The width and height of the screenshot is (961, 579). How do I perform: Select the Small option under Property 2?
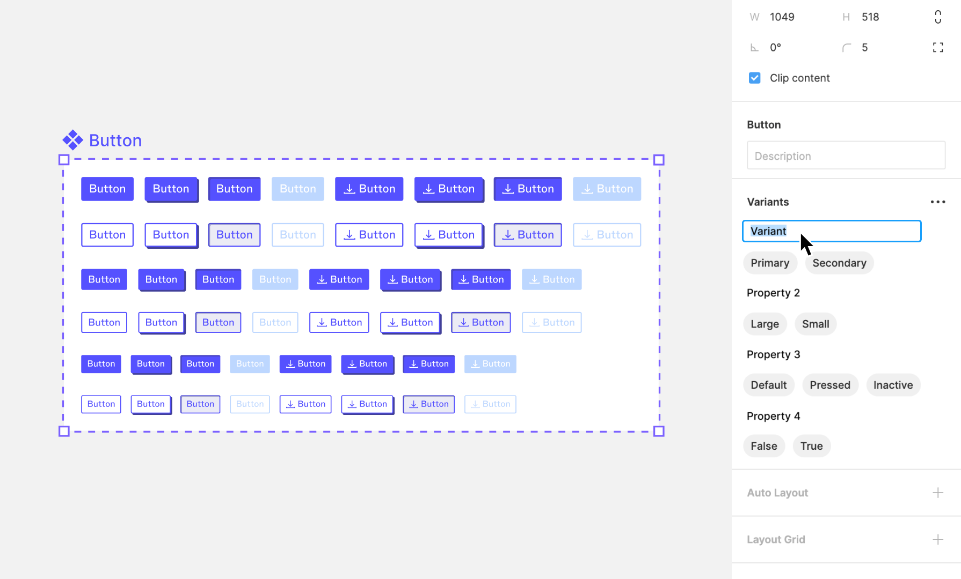(x=816, y=324)
